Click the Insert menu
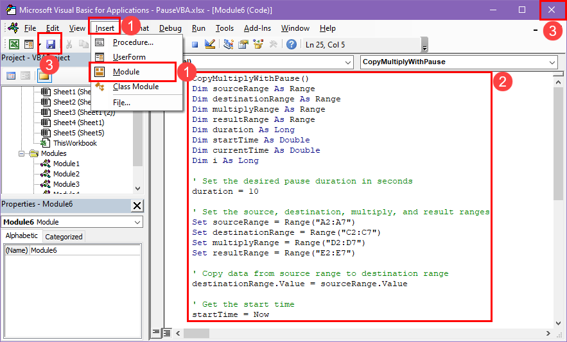This screenshot has width=567, height=342. tap(105, 28)
